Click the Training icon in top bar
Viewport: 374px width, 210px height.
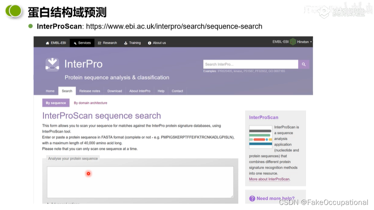coord(126,43)
